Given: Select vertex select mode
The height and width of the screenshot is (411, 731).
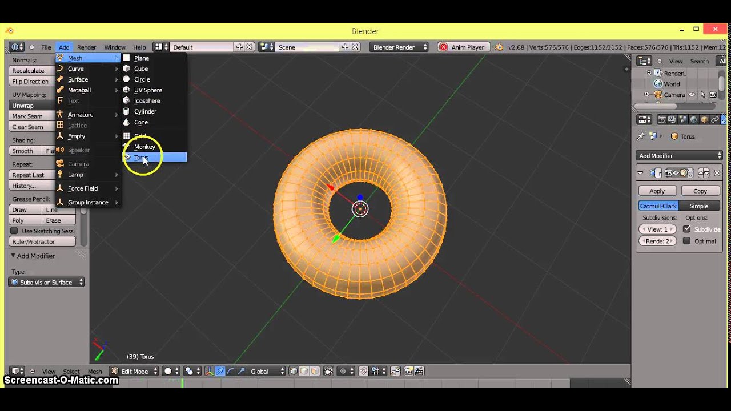Looking at the screenshot, I should pyautogui.click(x=294, y=371).
